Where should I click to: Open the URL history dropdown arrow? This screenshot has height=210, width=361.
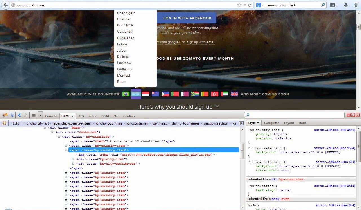pos(245,5)
